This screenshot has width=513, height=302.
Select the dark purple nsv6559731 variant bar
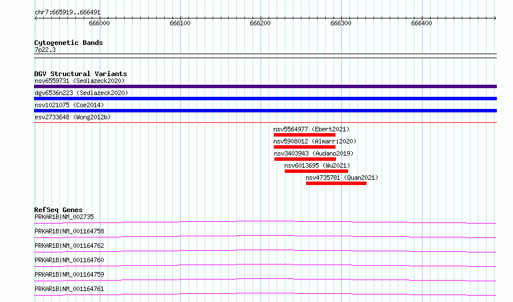pos(265,86)
